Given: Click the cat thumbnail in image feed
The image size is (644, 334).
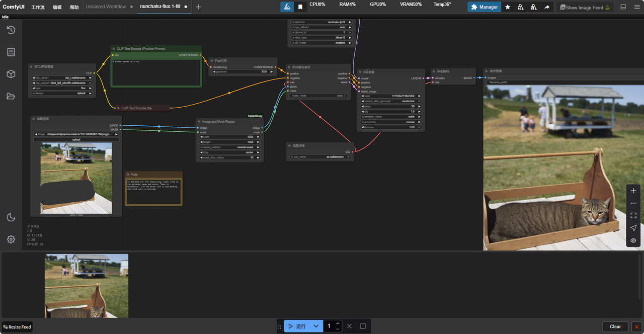Looking at the screenshot, I should click(x=87, y=285).
